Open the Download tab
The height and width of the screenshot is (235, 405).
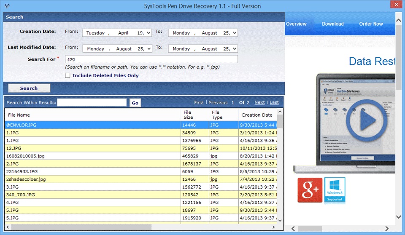(333, 24)
